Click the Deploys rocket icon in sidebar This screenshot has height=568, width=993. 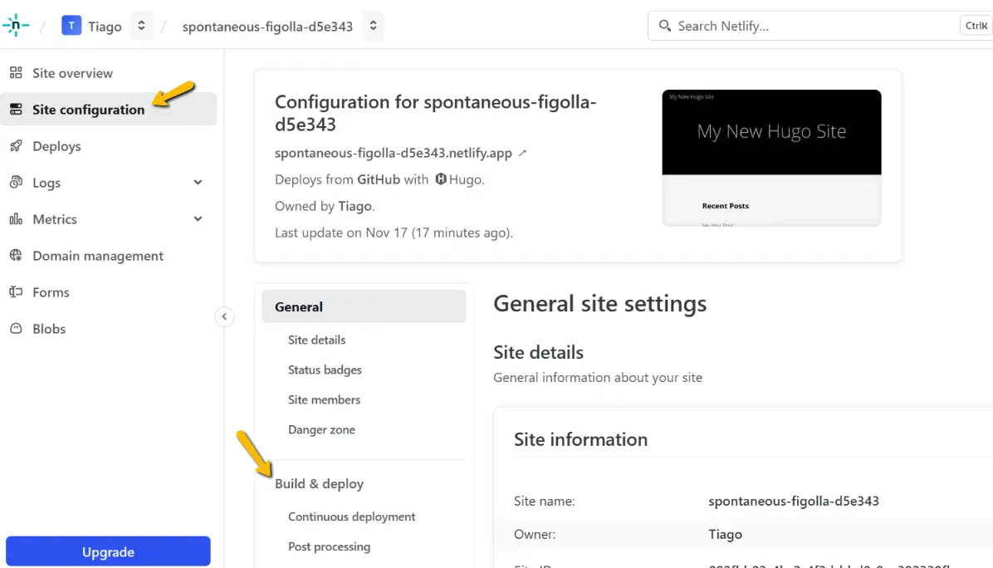15,146
